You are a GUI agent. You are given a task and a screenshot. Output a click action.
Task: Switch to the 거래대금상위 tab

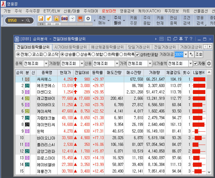[191, 47]
